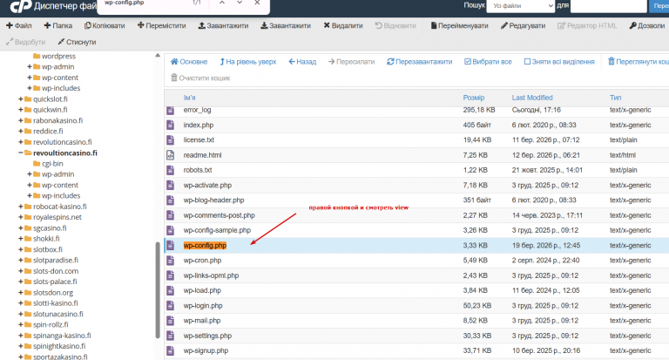Click the wp-cron.php file icon

tap(170, 260)
